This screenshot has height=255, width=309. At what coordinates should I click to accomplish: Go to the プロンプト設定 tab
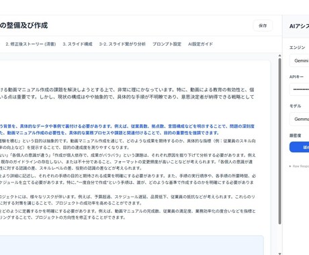(167, 44)
